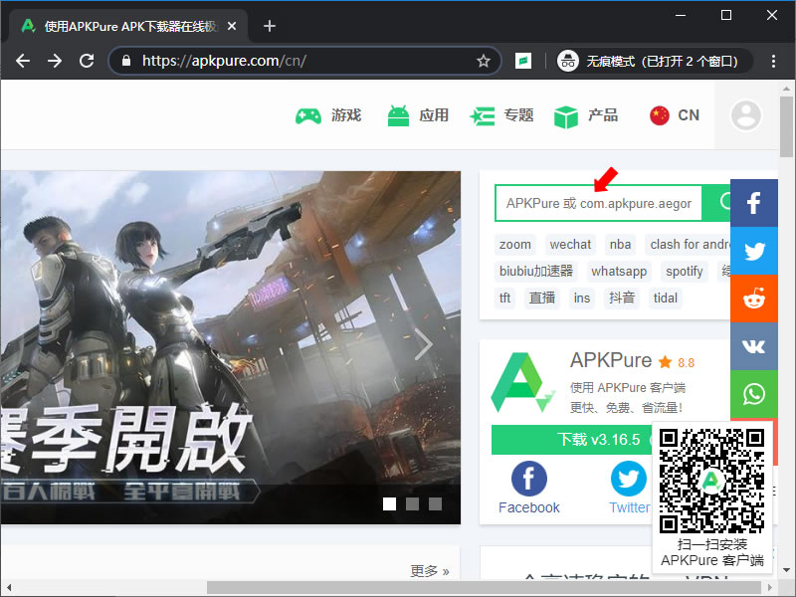This screenshot has width=796, height=597.
Task: Go back to the previous page
Action: point(23,61)
